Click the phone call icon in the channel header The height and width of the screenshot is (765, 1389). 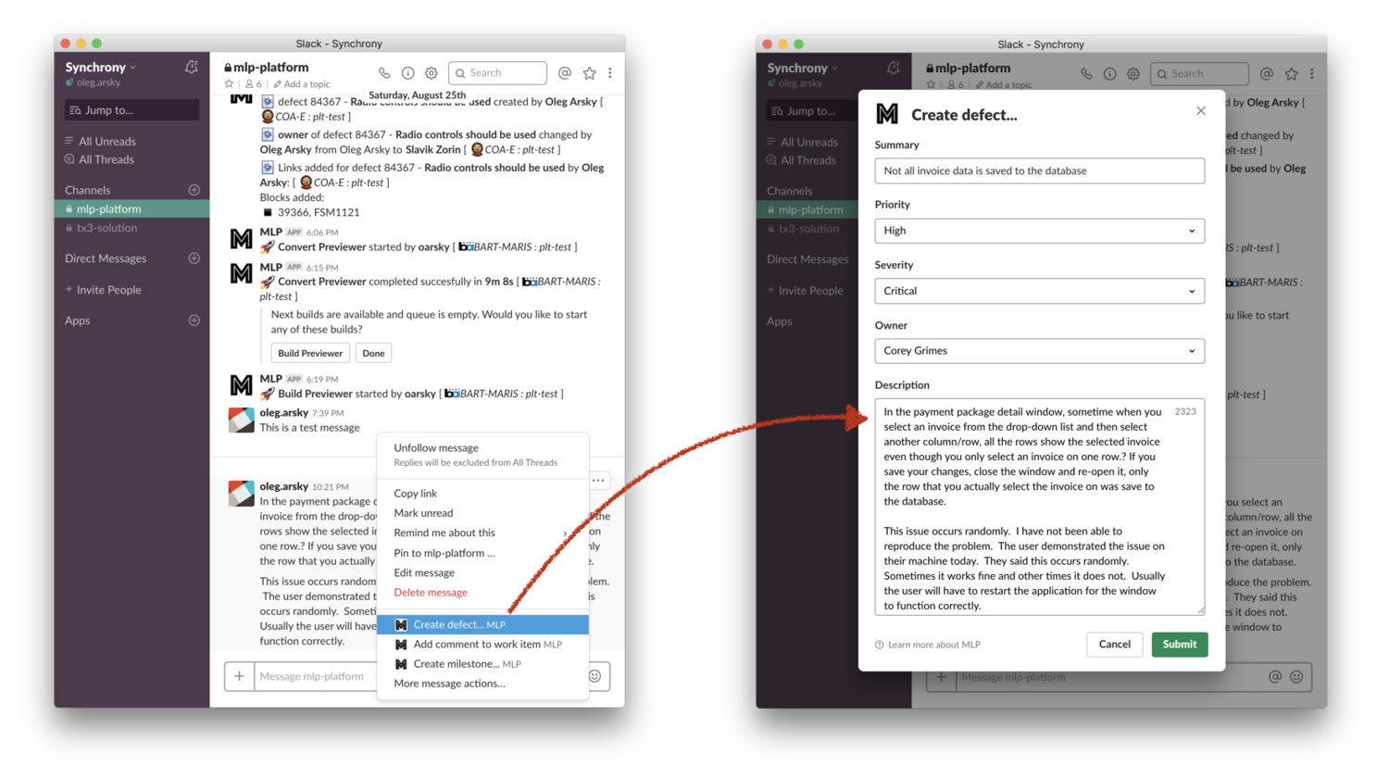(385, 73)
